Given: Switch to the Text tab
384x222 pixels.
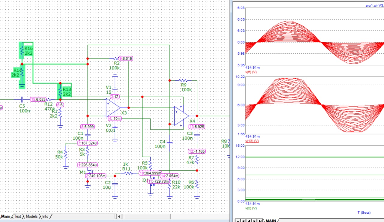Looking at the screenshot, I should point(18,216).
